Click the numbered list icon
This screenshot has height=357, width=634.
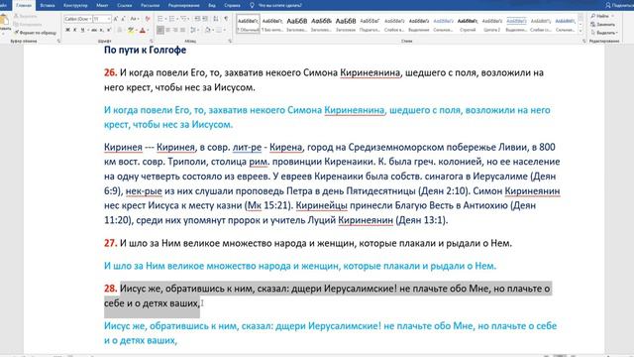tap(171, 19)
